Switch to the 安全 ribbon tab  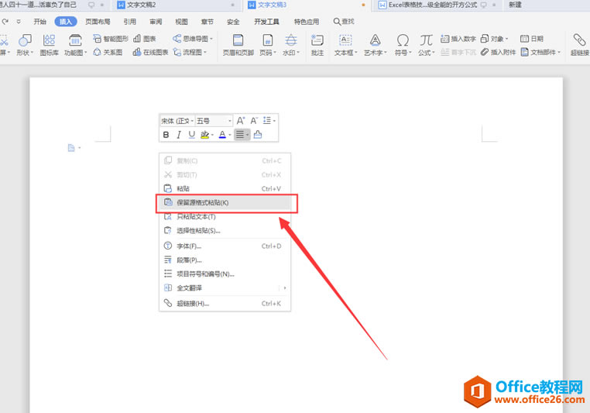(x=233, y=22)
